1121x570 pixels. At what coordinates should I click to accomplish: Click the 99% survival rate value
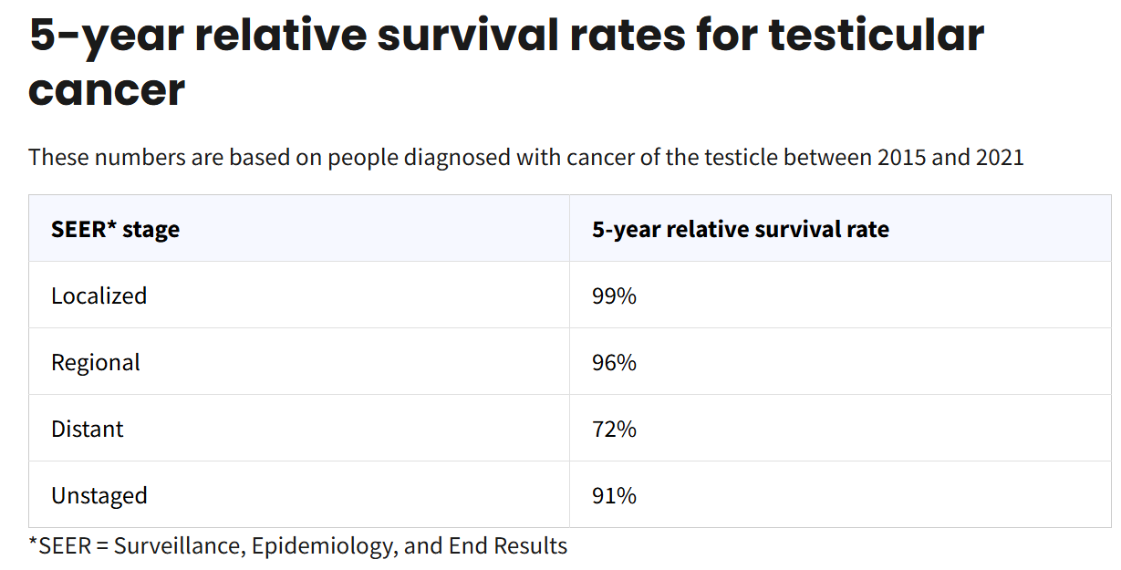[614, 295]
